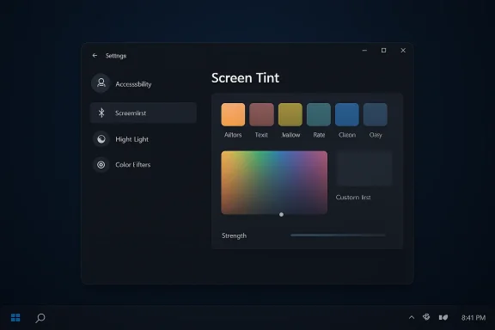Minimize the Settngs window
This screenshot has width=495, height=330.
point(364,50)
